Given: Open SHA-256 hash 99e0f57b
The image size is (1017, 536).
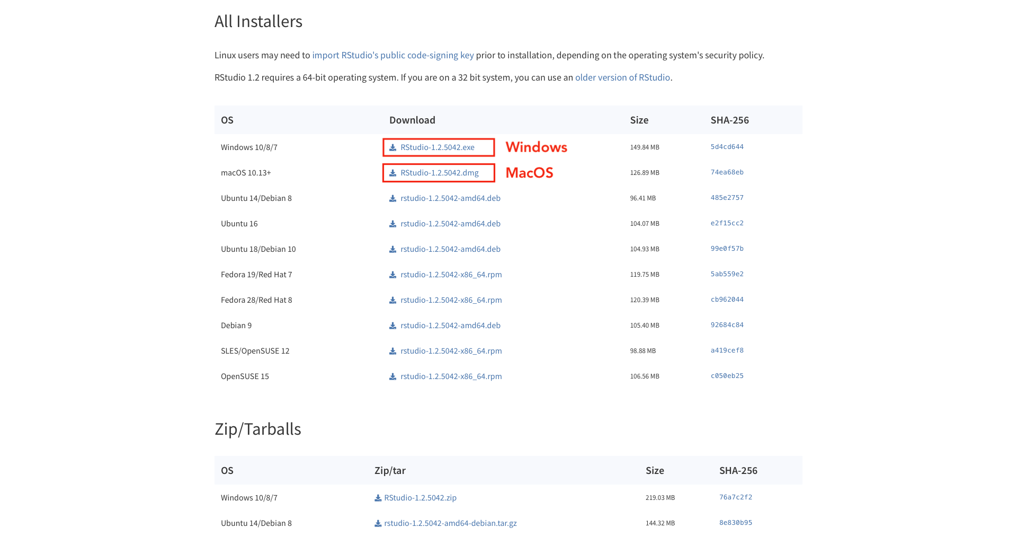Looking at the screenshot, I should tap(727, 249).
